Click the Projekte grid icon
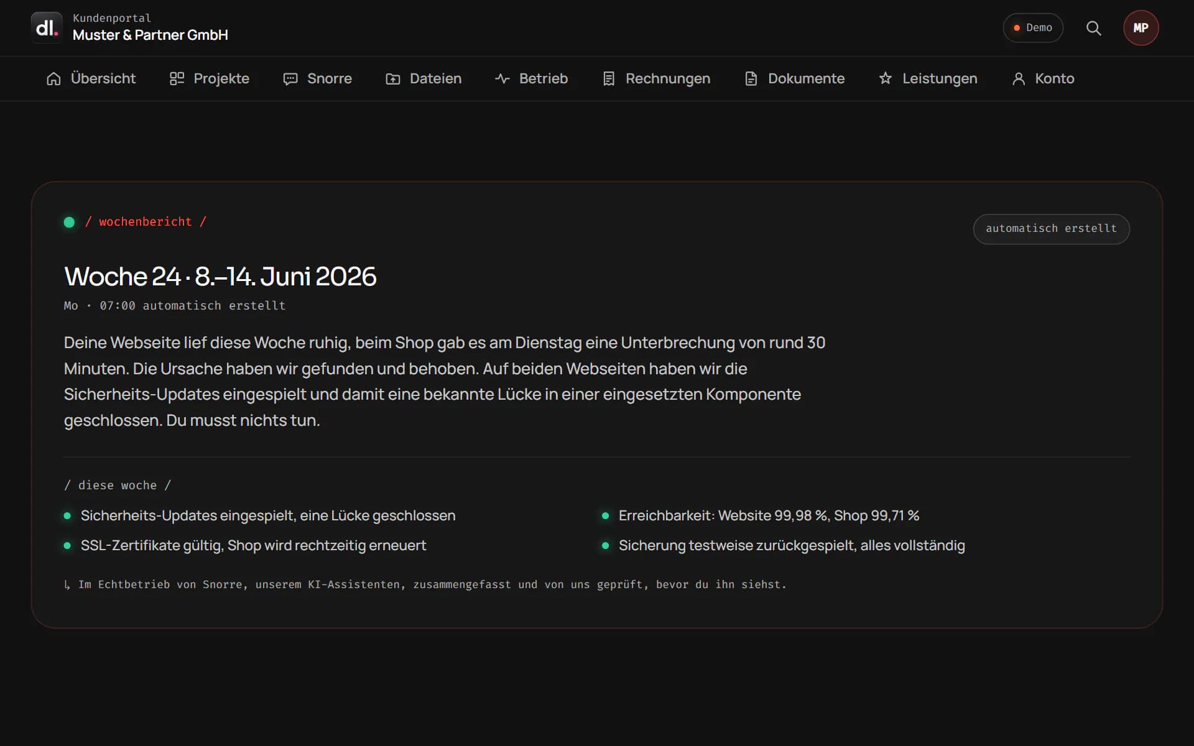Screen dimensions: 1194x746 [x=177, y=79]
